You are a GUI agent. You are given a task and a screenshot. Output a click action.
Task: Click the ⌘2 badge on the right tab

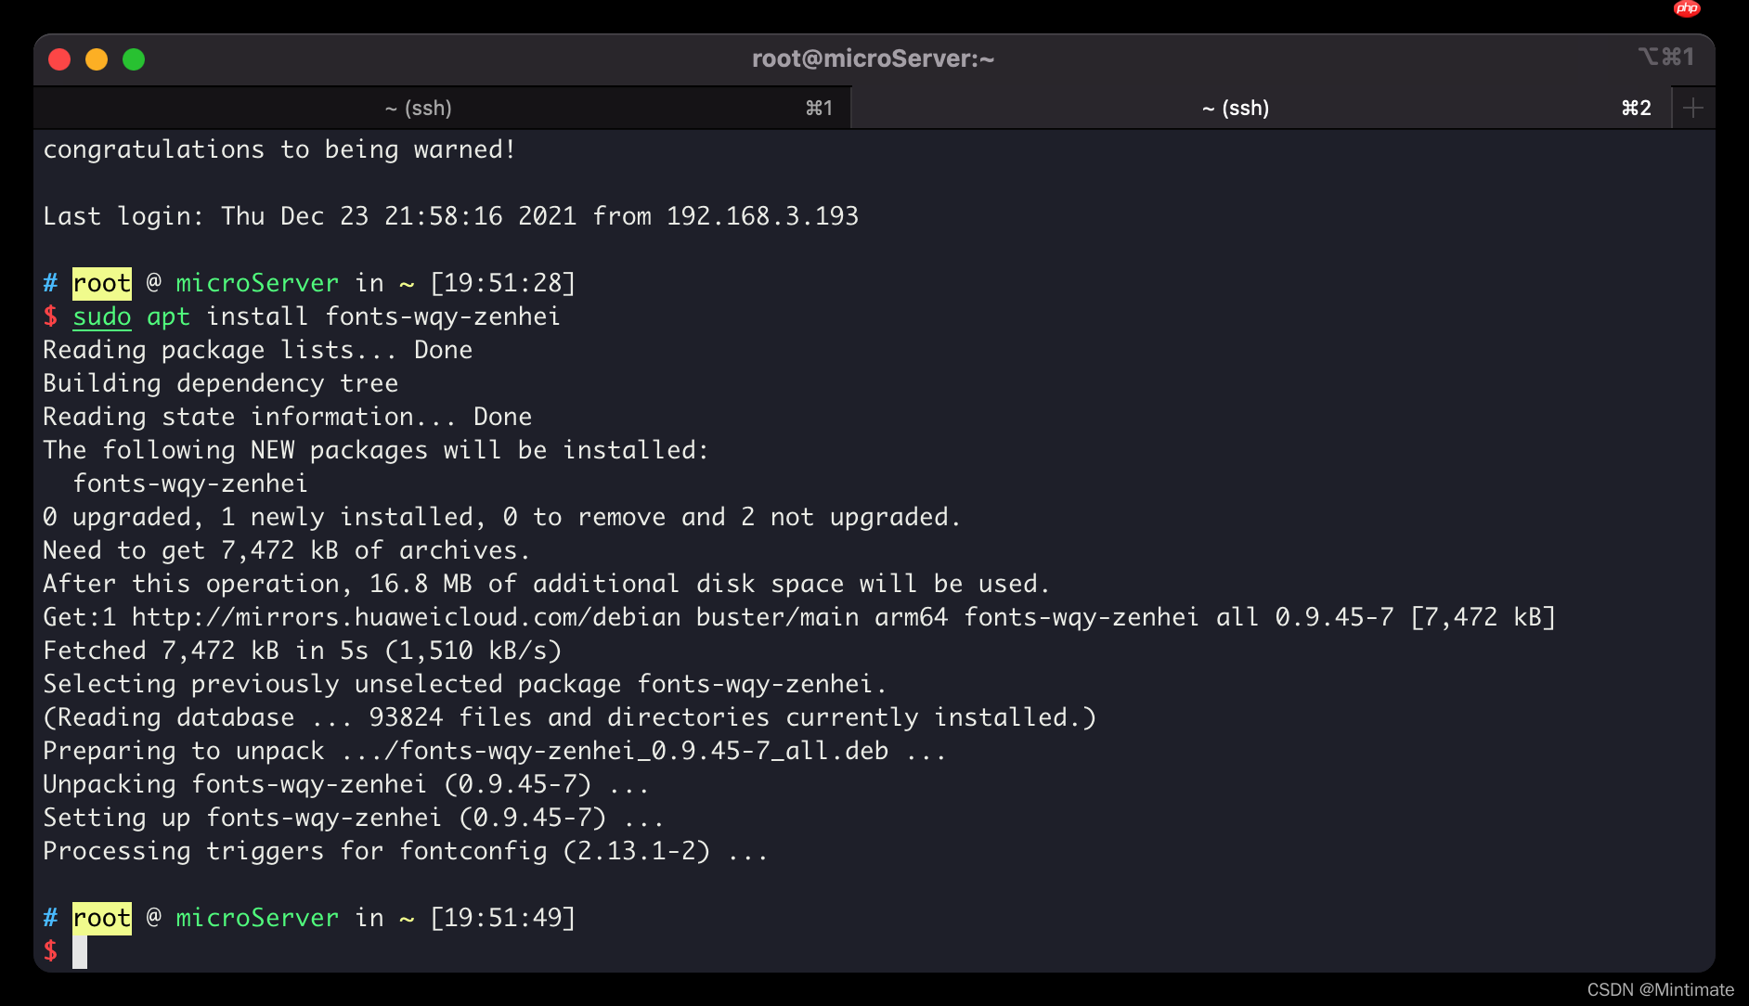point(1636,107)
